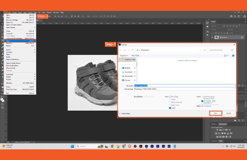The image size is (247, 160).
Task: Select the Move tool in the toolbar
Action: pyautogui.click(x=2, y=23)
